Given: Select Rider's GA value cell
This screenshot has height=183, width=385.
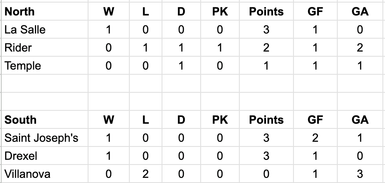Looking at the screenshot, I should tap(360, 48).
